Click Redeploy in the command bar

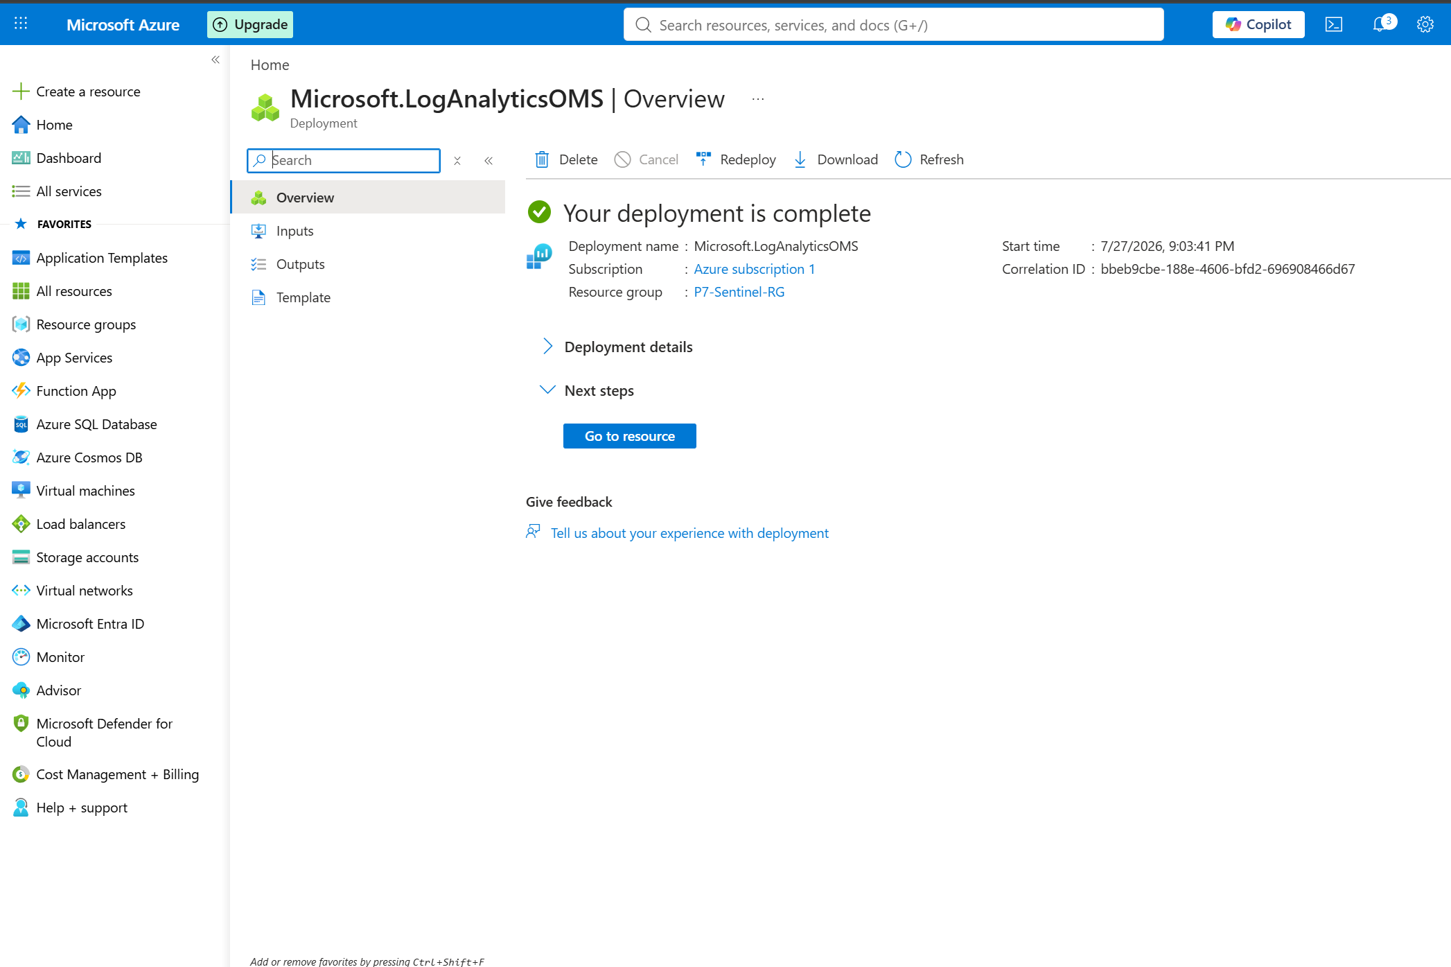click(736, 159)
